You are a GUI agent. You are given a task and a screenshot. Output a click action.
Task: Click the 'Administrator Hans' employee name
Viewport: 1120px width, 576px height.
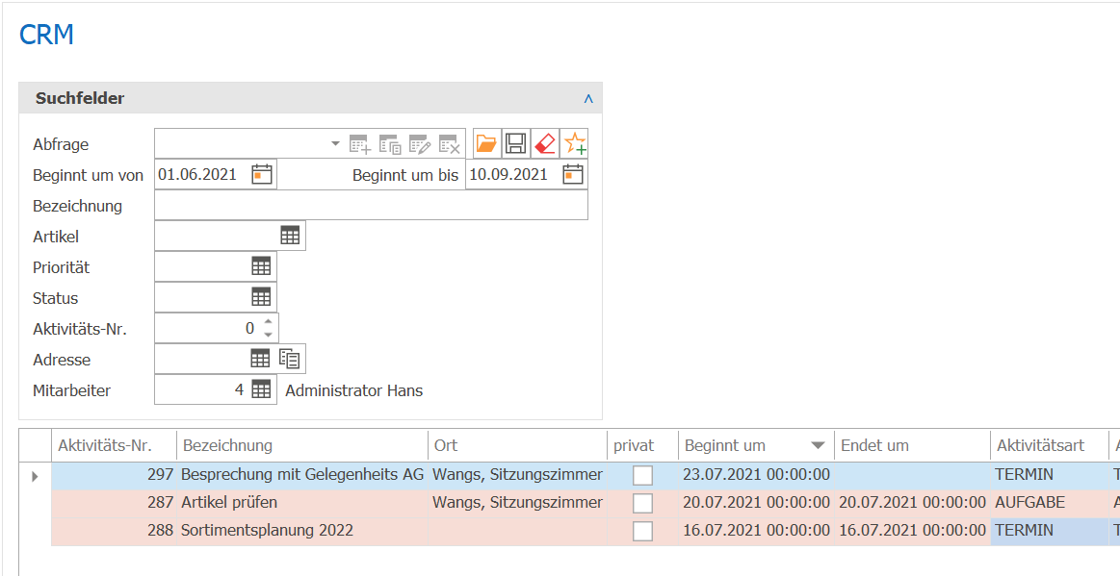[x=353, y=390]
